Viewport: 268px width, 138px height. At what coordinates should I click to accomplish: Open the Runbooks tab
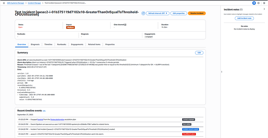coord(62,44)
